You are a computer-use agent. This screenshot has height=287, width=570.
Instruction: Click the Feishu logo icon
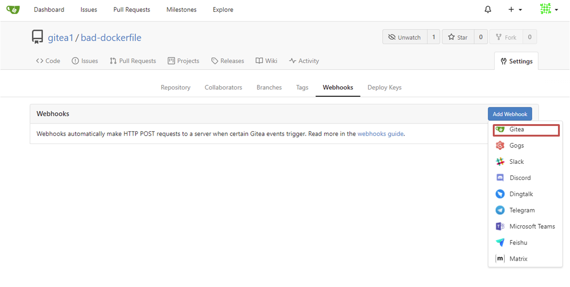tap(500, 243)
